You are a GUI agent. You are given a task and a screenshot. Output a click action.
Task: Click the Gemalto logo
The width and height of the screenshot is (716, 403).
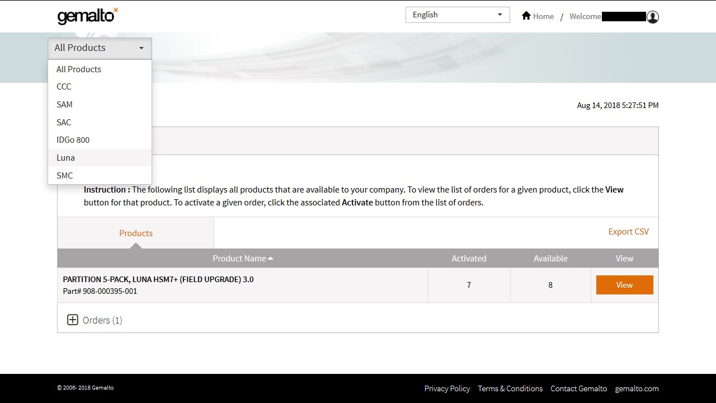pyautogui.click(x=88, y=16)
